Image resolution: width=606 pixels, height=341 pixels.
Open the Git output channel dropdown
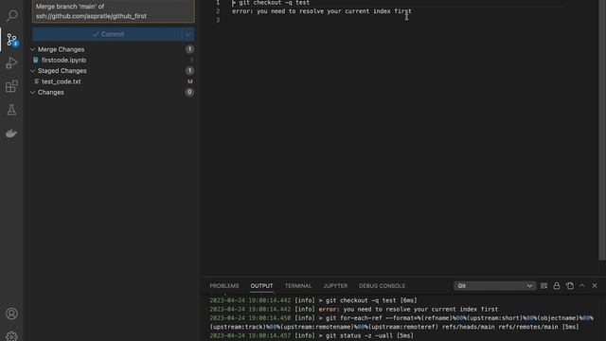[x=494, y=286]
